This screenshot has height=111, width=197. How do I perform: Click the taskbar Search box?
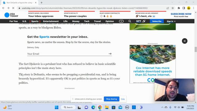point(68,107)
